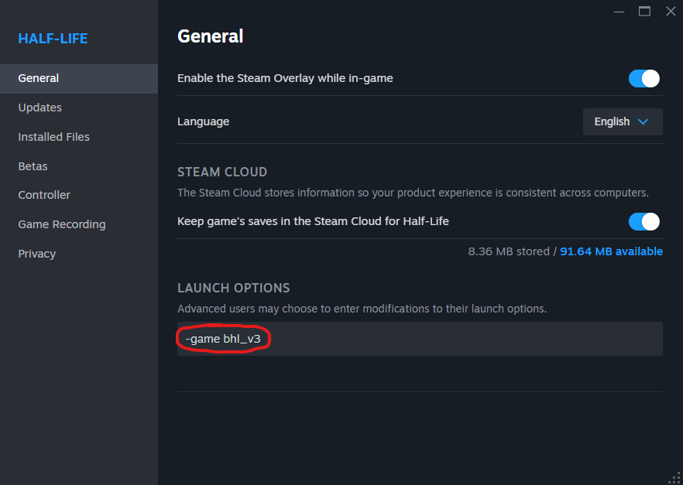
Task: Disable Steam Cloud saves for Half-Life
Action: click(644, 221)
